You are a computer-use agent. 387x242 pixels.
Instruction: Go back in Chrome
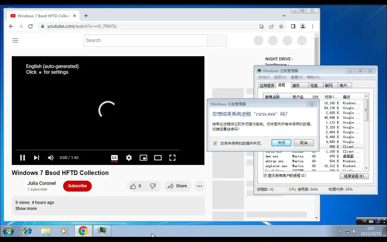11,26
